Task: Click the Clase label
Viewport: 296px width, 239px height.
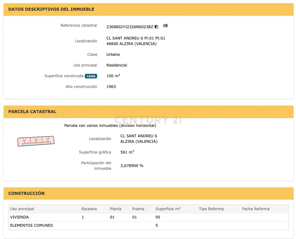Action: click(x=92, y=54)
